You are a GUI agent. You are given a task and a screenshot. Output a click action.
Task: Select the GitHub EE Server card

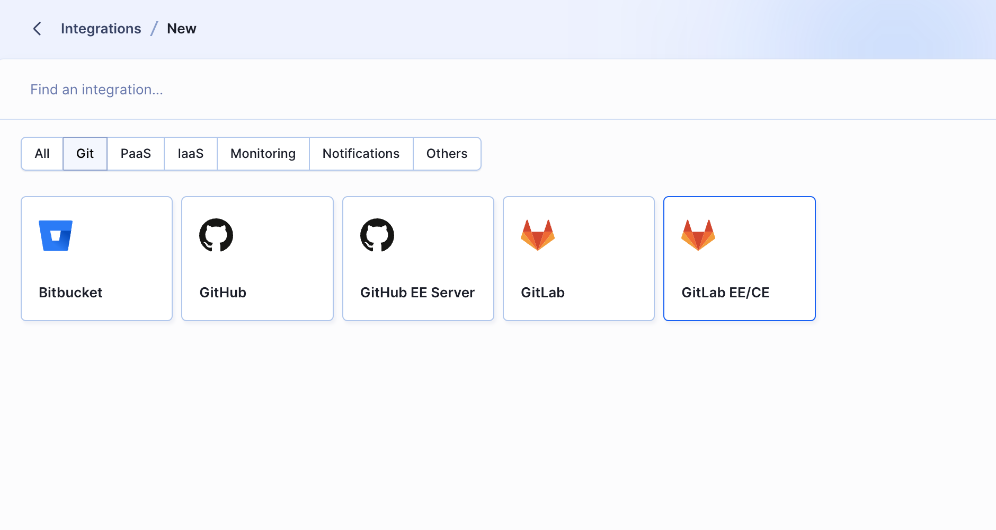[418, 259]
